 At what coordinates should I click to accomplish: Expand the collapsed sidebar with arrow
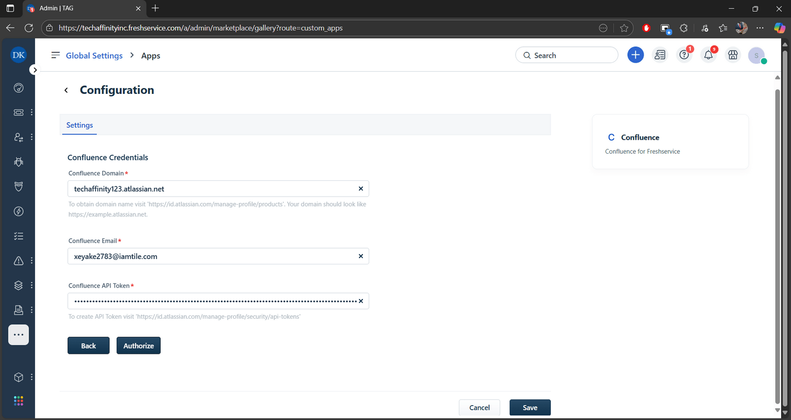click(35, 70)
